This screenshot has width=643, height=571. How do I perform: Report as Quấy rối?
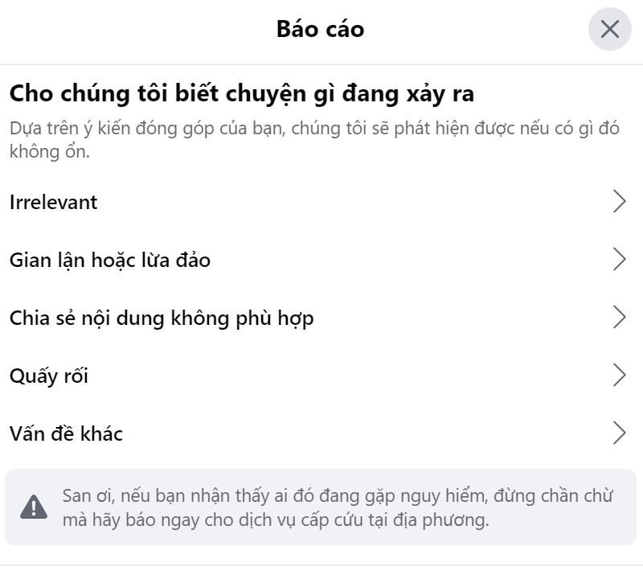click(x=49, y=376)
